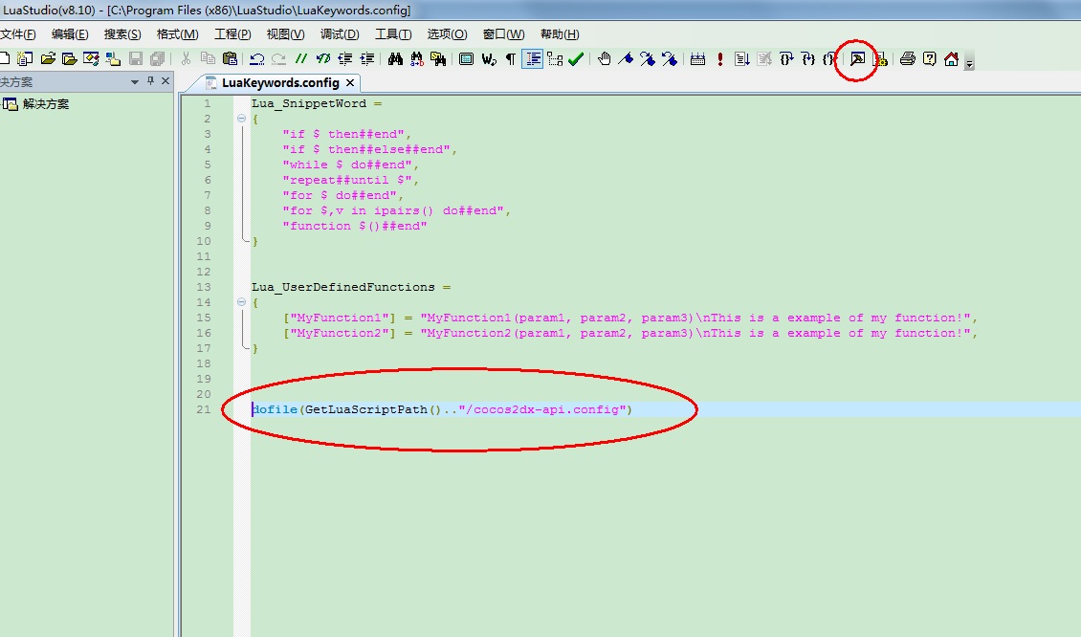Select 解决方案 node in solution tree

coord(45,104)
